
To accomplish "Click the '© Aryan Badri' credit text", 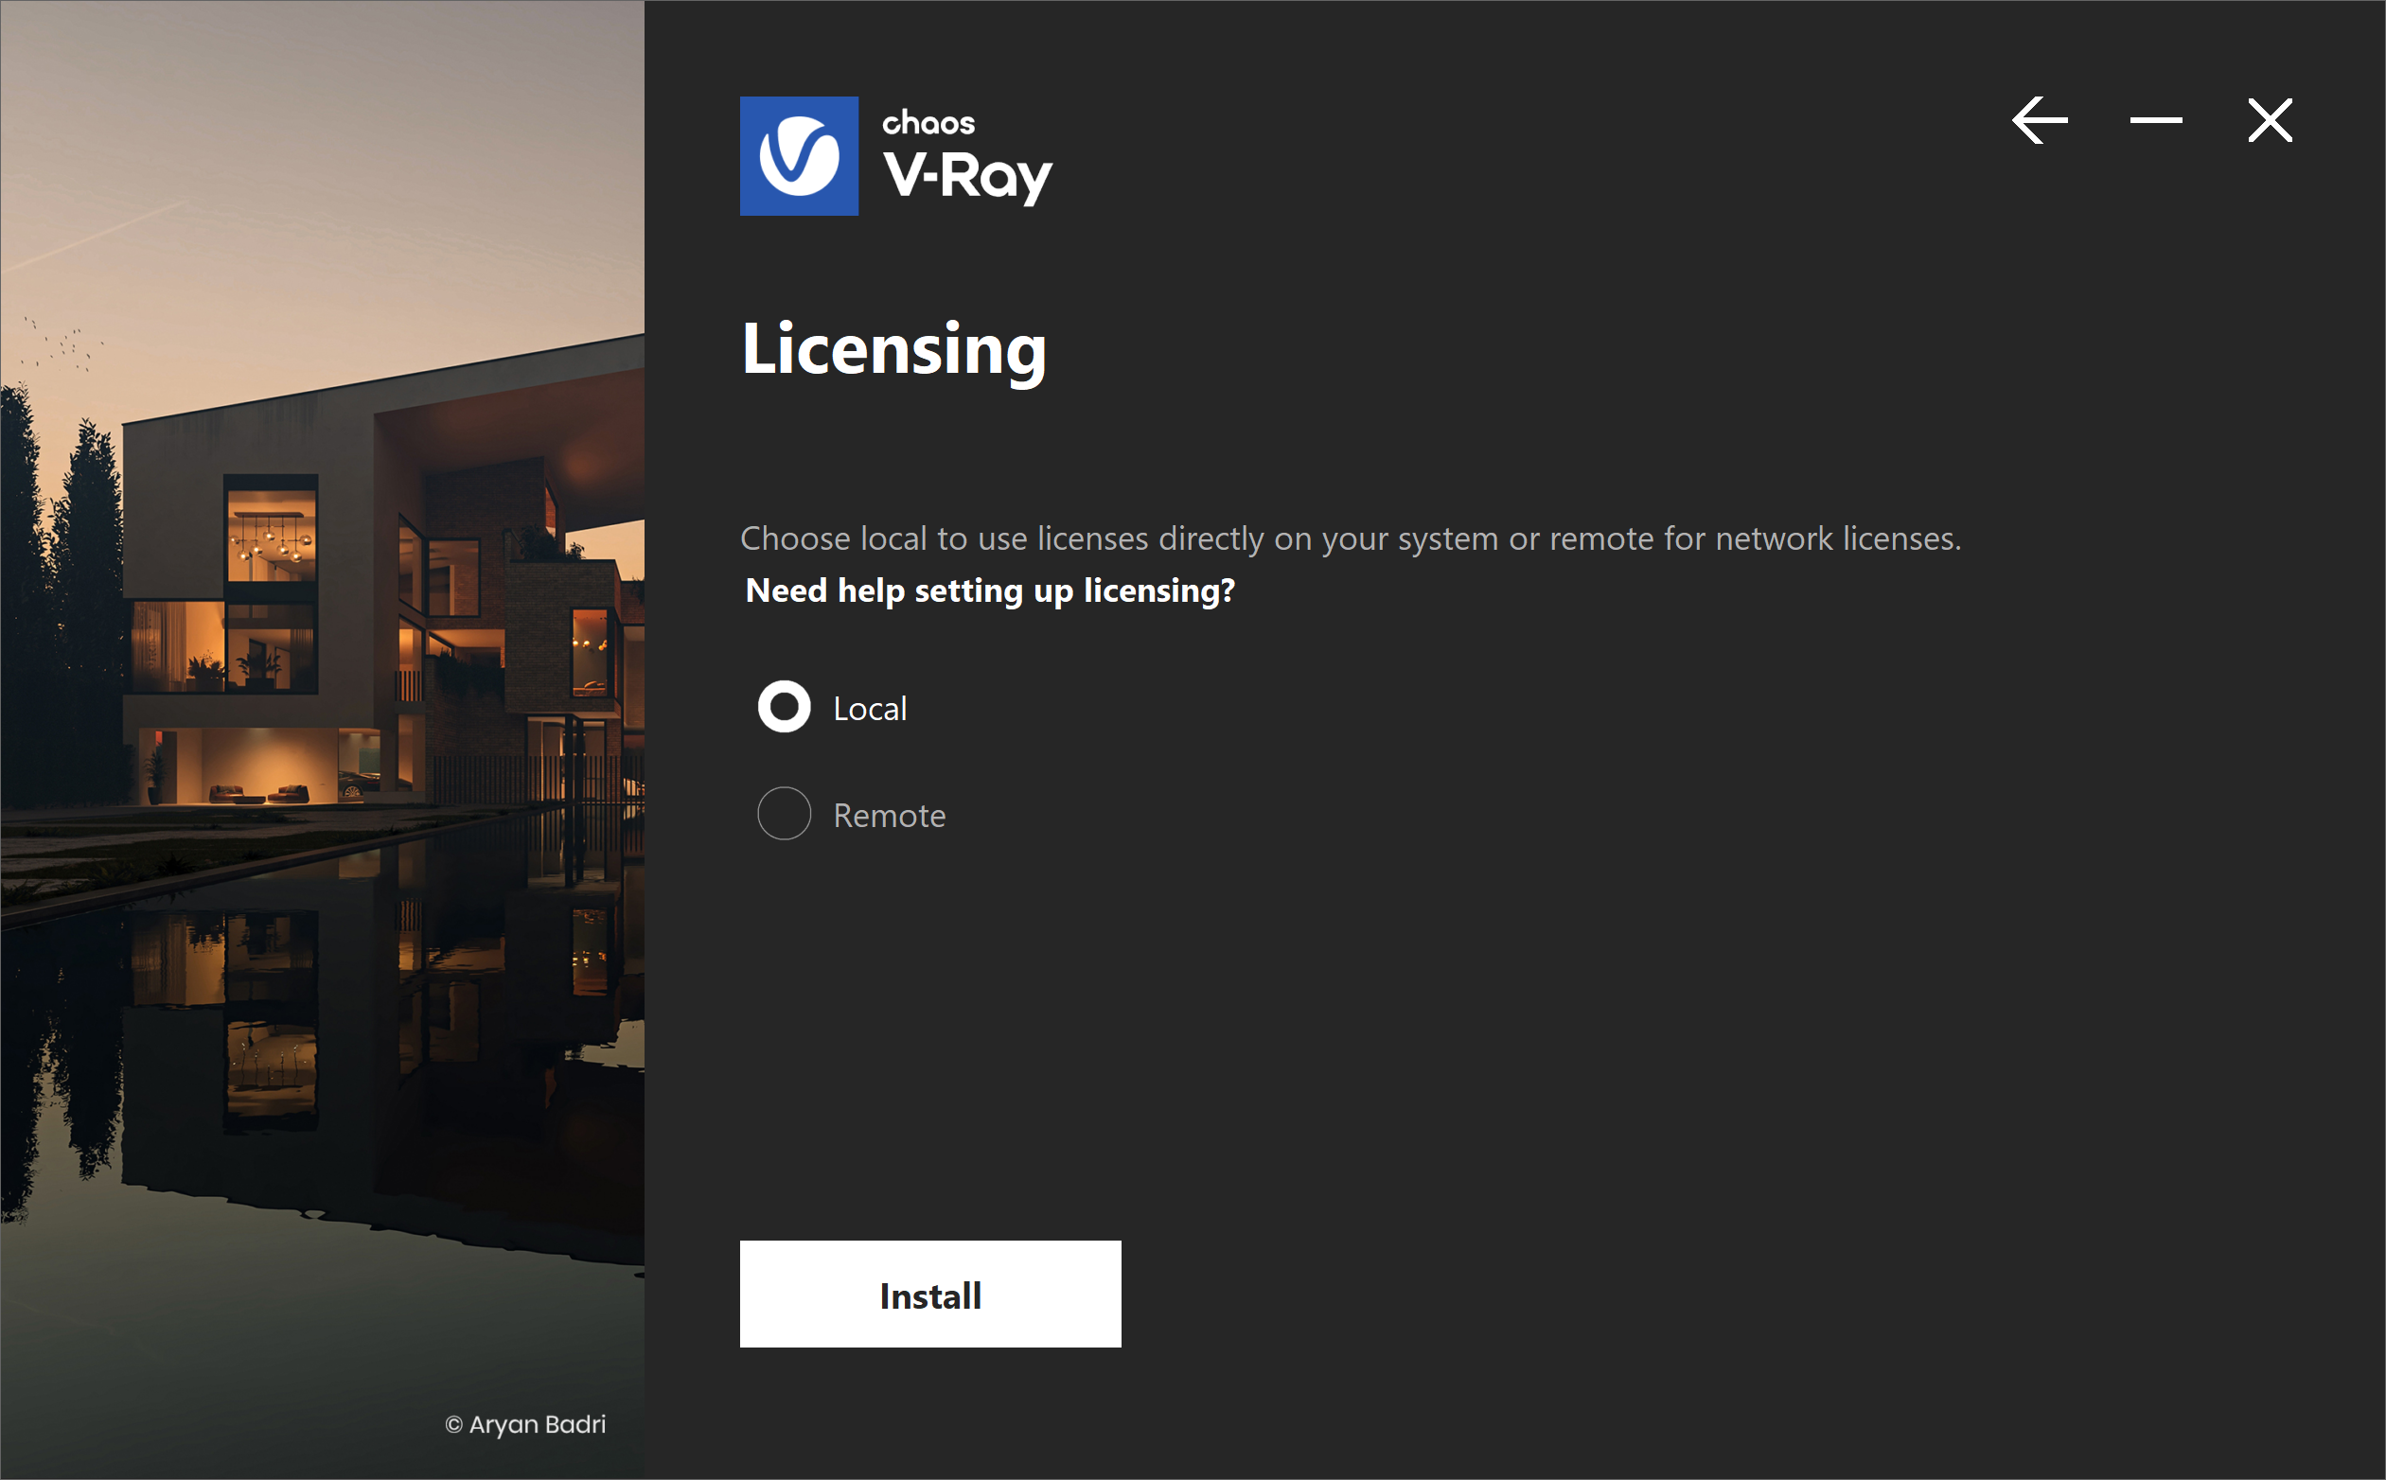I will tap(526, 1424).
